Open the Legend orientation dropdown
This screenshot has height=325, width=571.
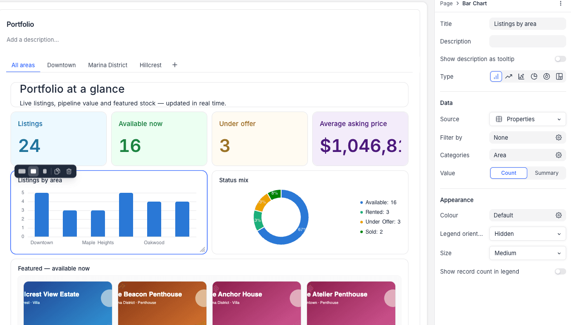528,234
